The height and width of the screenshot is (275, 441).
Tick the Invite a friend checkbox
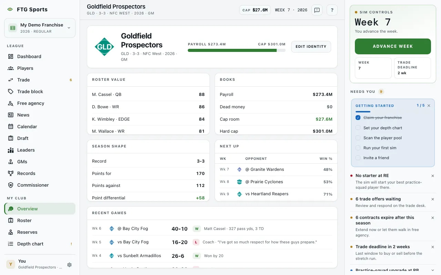(x=358, y=158)
